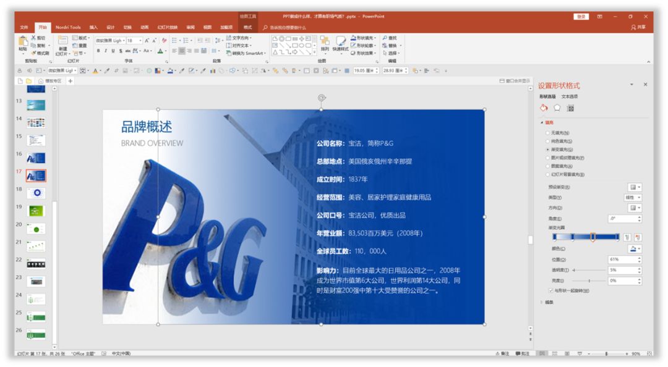Click the Select (选择) button
Screen dimensions: 668x367
tap(390, 53)
